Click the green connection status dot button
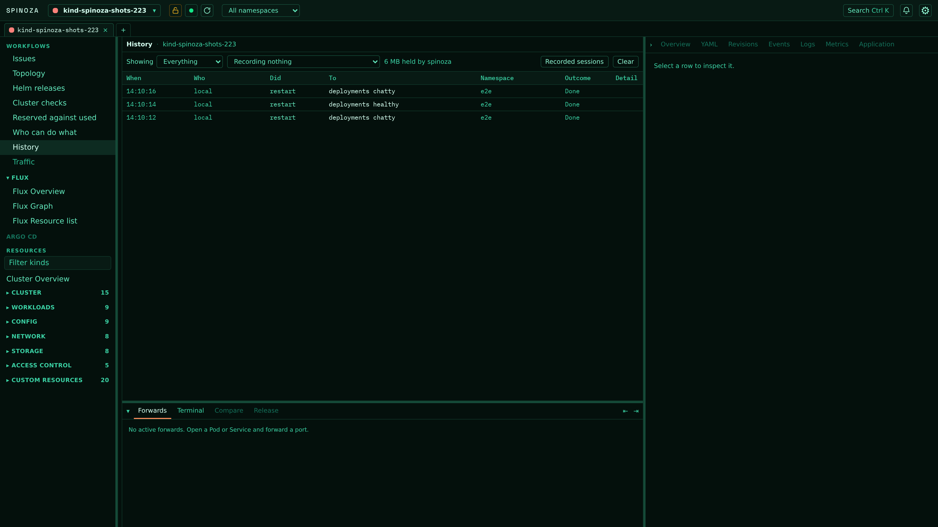The image size is (938, 527). point(191,11)
